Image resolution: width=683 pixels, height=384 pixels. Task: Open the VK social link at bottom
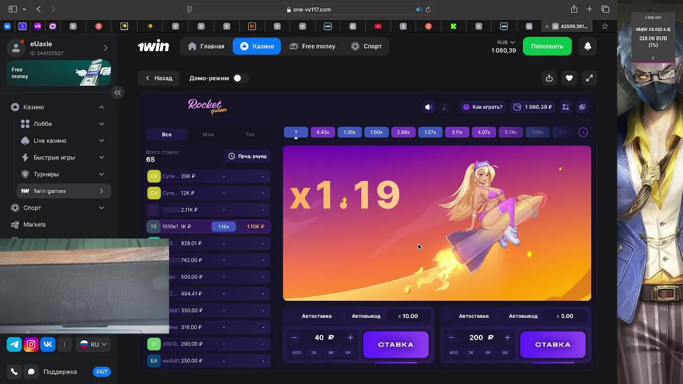47,345
